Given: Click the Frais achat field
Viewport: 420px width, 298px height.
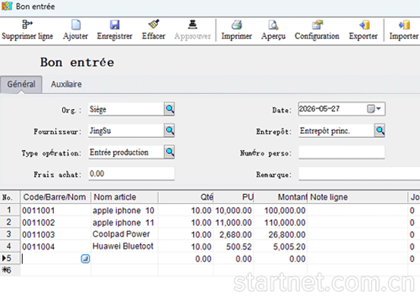Looking at the screenshot, I should (131, 174).
